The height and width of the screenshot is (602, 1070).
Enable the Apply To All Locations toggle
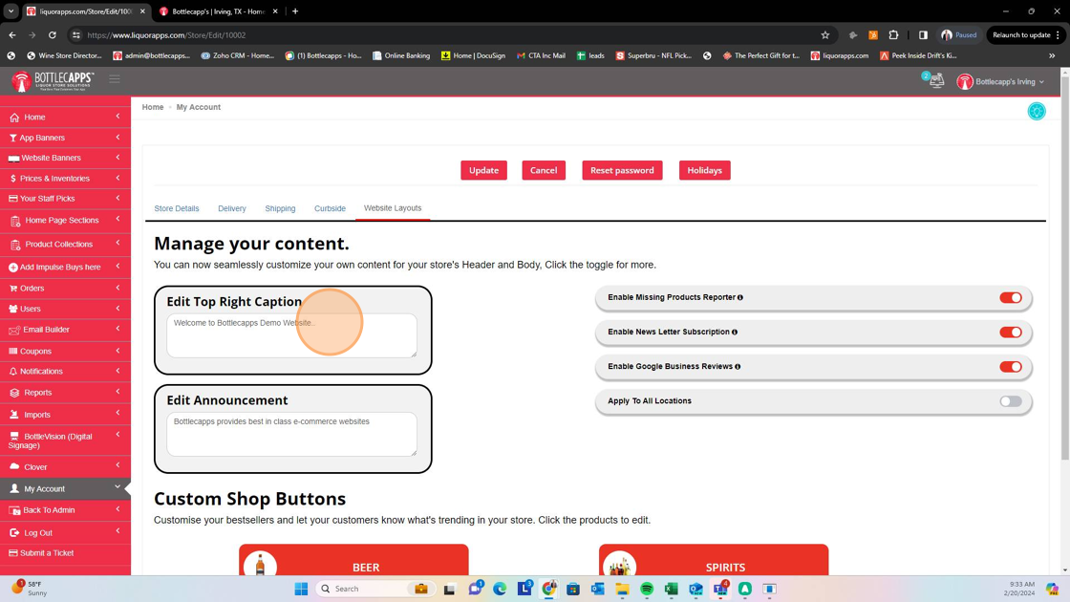tap(1011, 401)
